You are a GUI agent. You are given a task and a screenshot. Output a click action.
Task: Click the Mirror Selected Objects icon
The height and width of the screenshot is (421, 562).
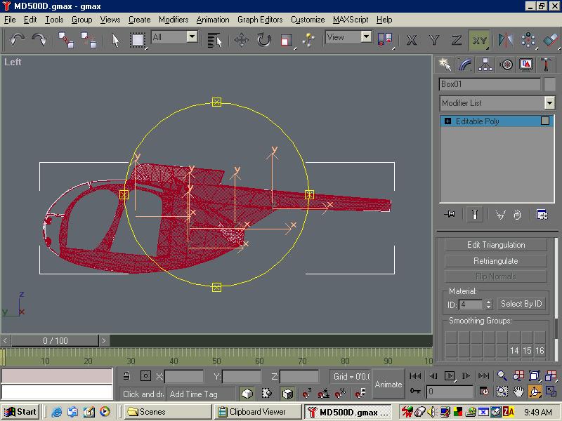[505, 40]
